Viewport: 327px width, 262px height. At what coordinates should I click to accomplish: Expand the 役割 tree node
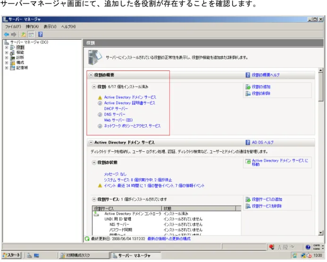coord(7,47)
